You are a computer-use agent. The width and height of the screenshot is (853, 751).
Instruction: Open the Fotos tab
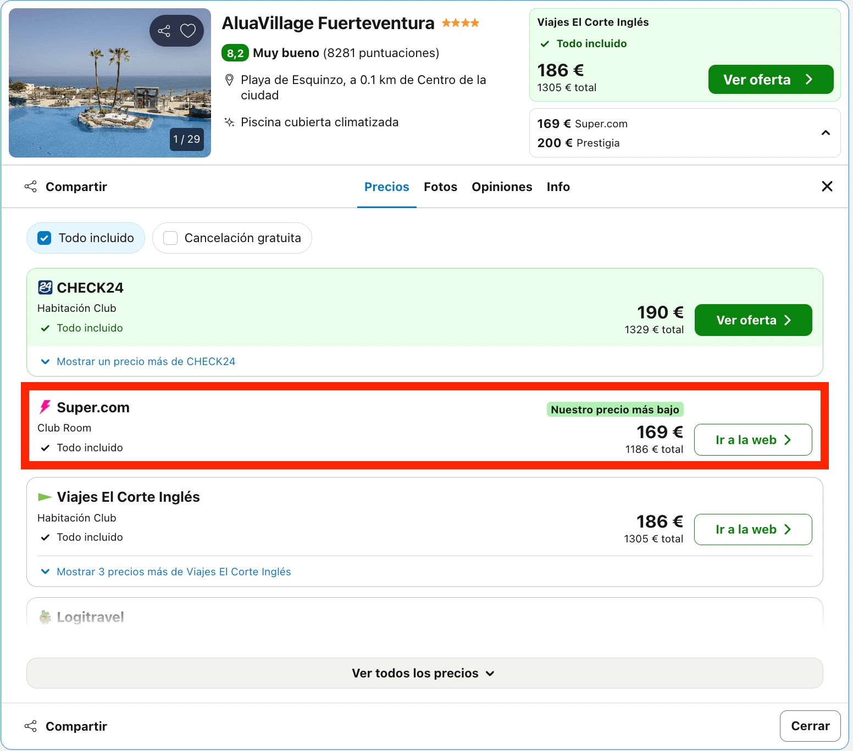coord(440,187)
